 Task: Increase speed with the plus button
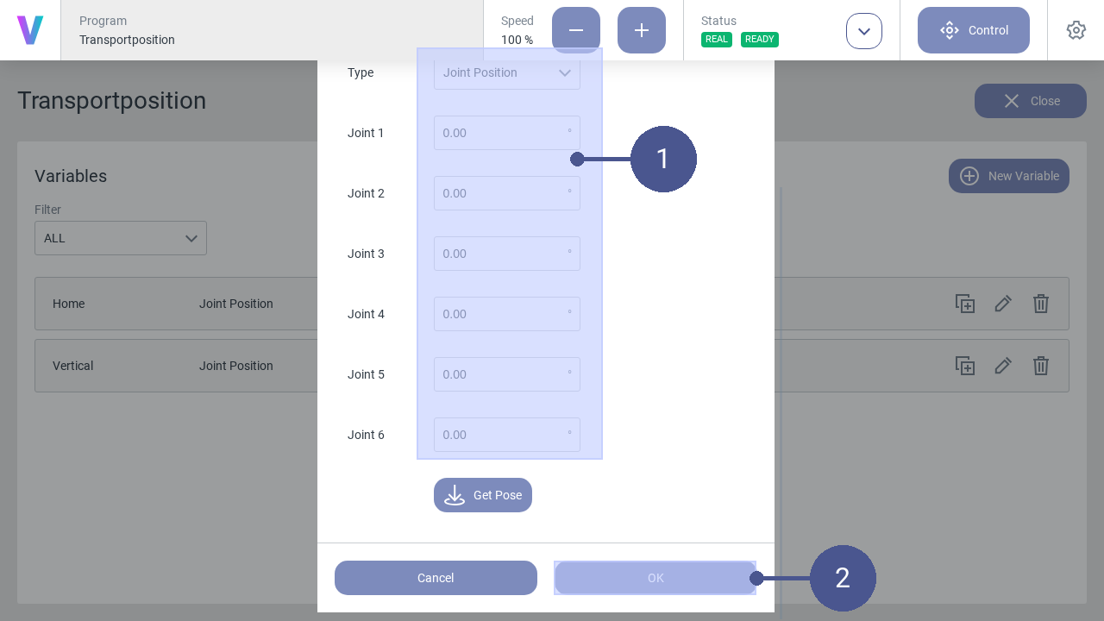pos(642,30)
